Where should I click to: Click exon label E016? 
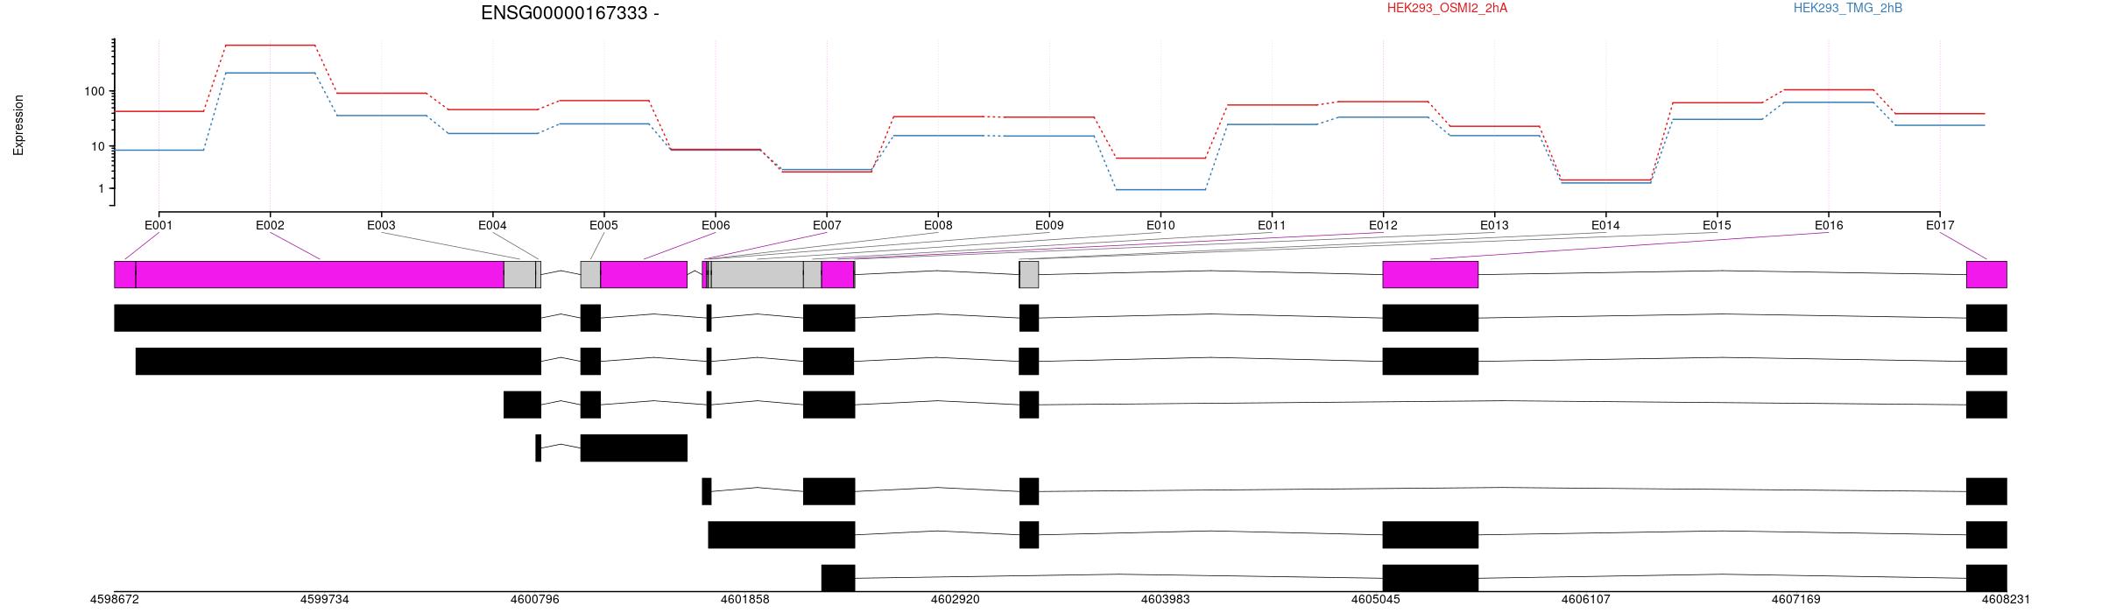[1829, 225]
